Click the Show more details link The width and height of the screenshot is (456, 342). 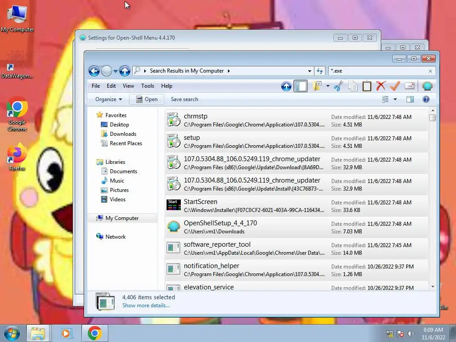[146, 305]
